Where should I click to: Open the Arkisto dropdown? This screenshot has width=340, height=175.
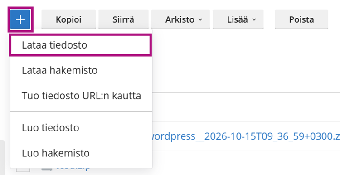(180, 19)
